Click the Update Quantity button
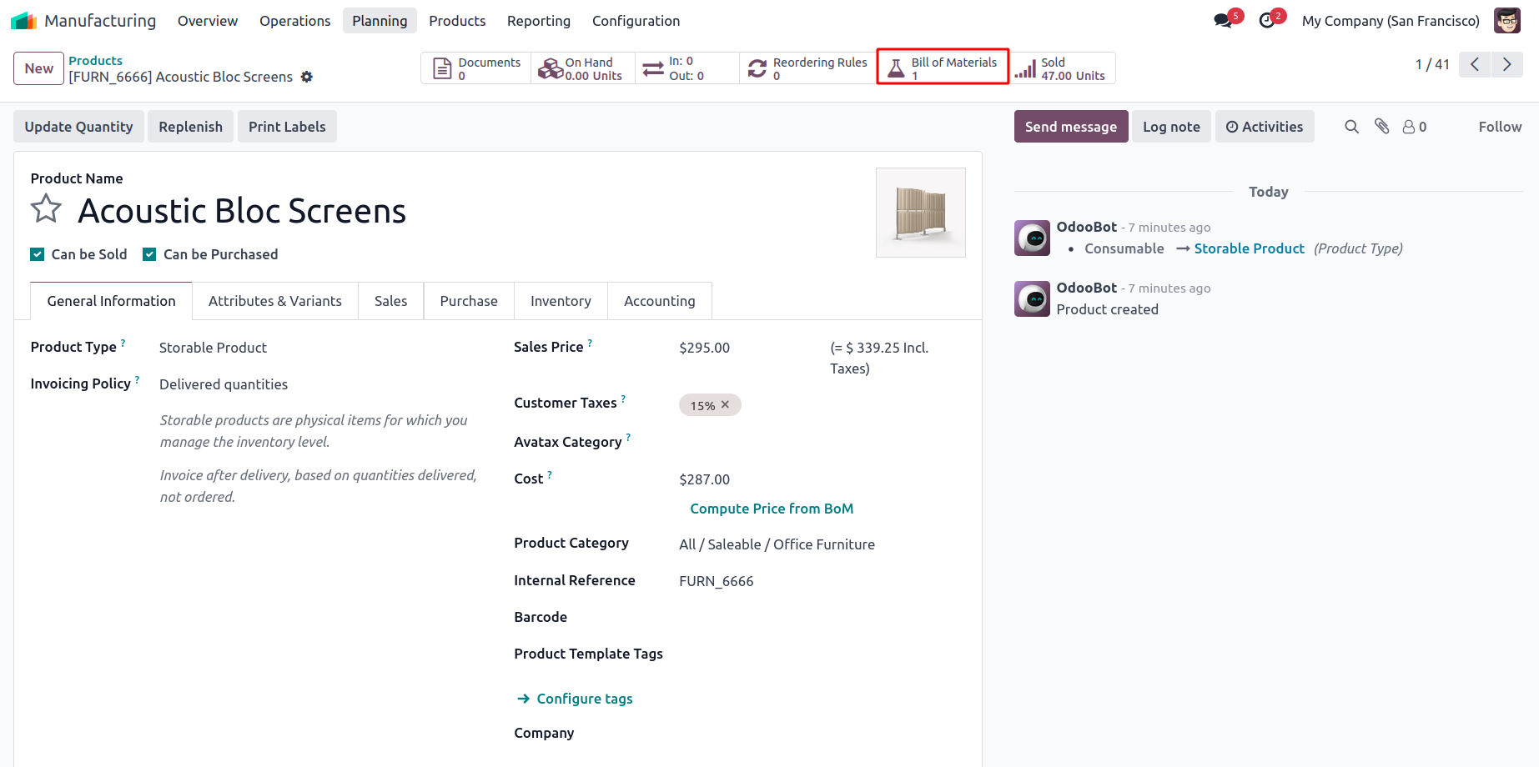The width and height of the screenshot is (1539, 767). click(78, 127)
